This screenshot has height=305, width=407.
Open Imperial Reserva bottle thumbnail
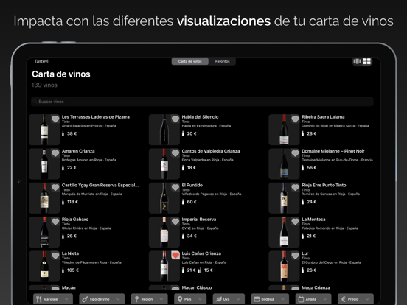[164, 232]
